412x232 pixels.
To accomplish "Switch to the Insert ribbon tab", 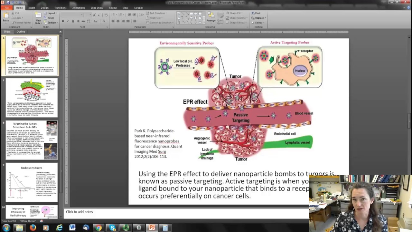I will 32,8.
